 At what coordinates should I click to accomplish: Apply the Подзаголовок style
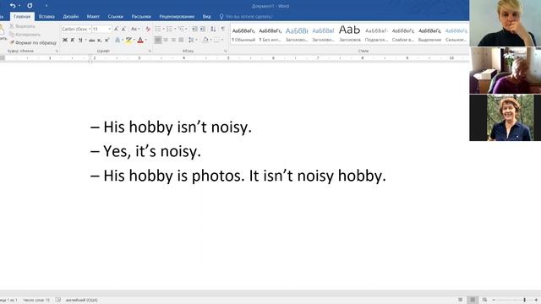click(376, 35)
